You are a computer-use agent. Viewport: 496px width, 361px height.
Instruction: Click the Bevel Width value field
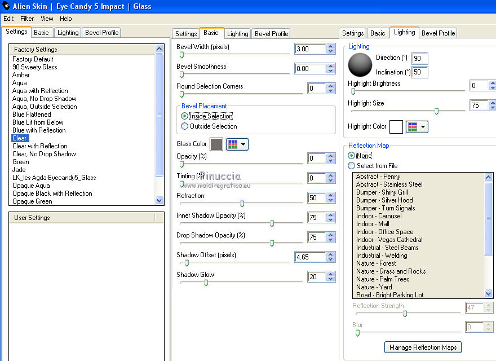tap(310, 49)
